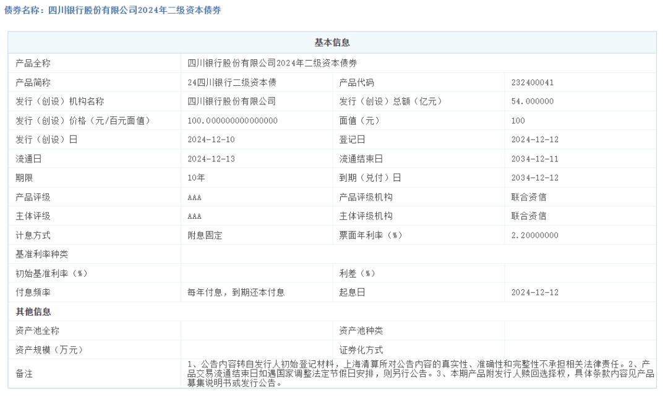
Task: Select the price value 100.000000000000000
Action: tap(233, 121)
